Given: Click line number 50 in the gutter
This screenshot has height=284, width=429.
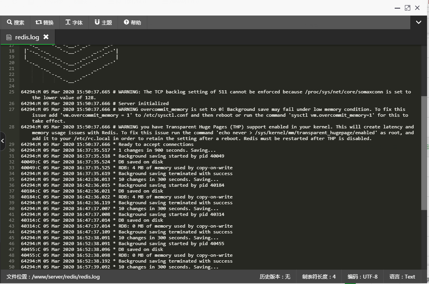Looking at the screenshot, I should point(11,267).
